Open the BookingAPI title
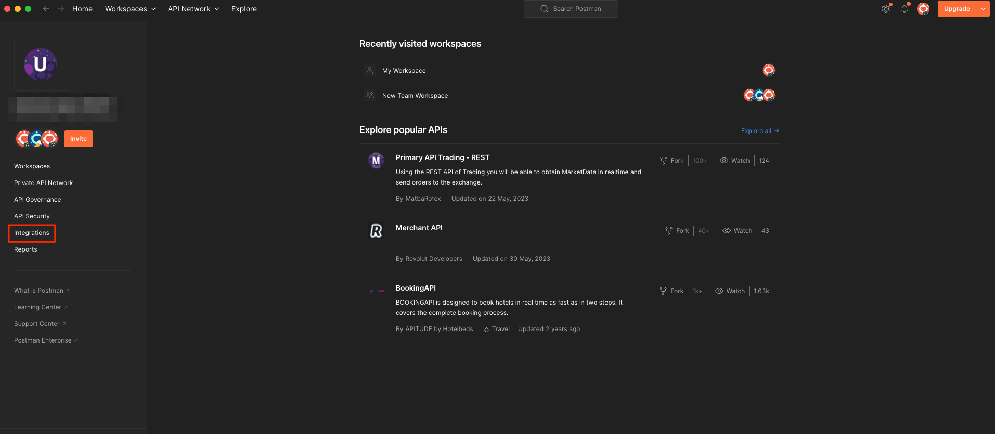This screenshot has width=995, height=434. click(416, 288)
